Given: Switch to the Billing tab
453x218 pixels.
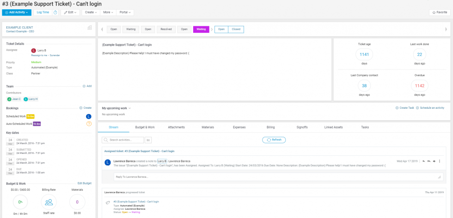Looking at the screenshot, I should point(271,127).
